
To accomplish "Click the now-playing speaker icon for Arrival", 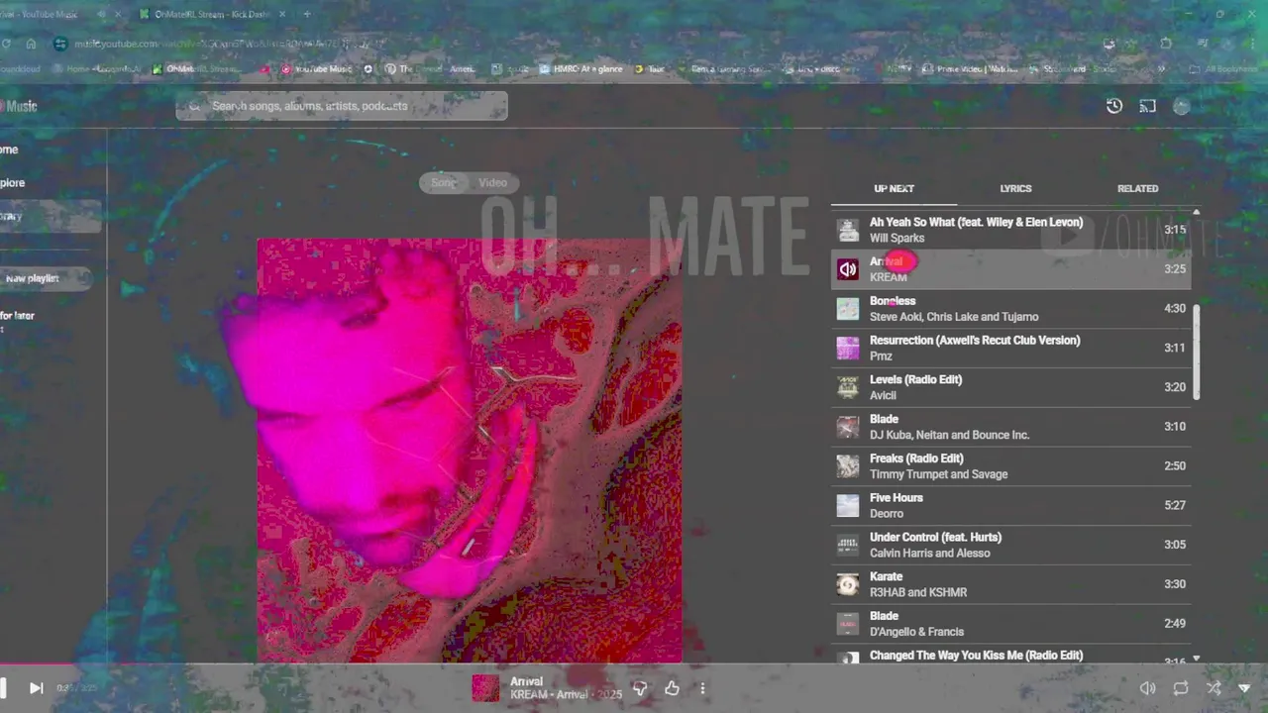I will [848, 269].
